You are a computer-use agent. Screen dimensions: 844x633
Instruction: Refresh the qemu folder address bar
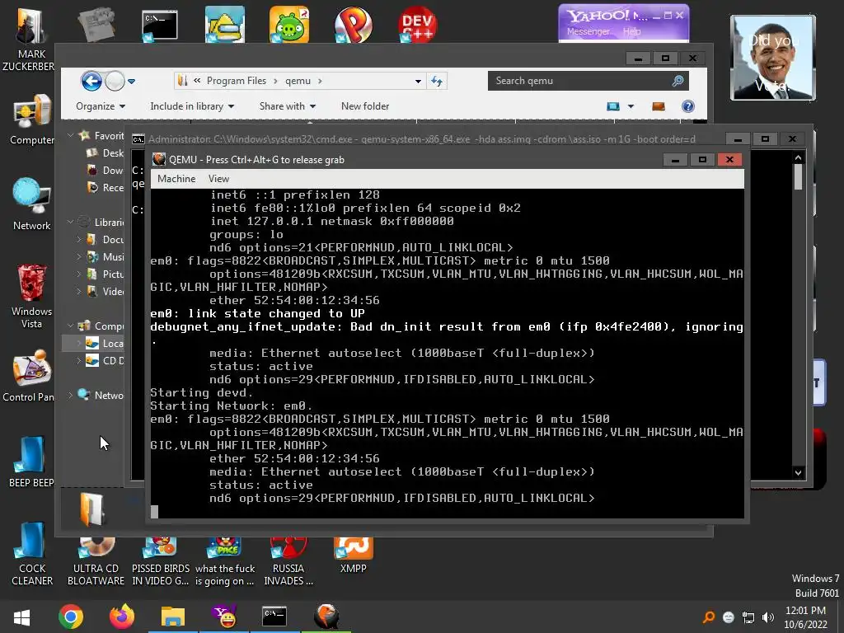437,81
